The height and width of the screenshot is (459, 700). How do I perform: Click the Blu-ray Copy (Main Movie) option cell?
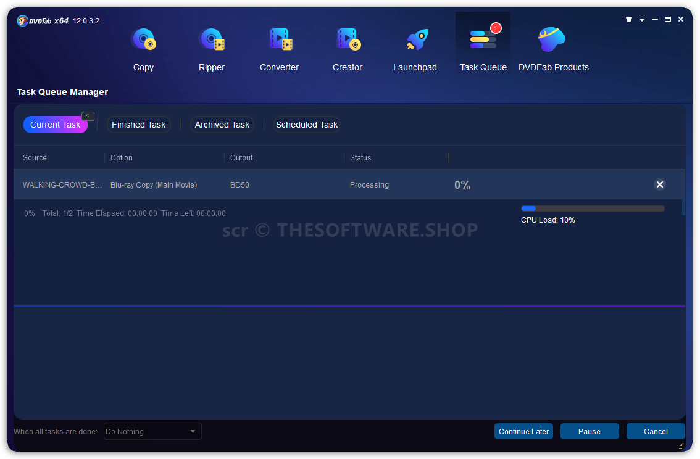click(154, 185)
